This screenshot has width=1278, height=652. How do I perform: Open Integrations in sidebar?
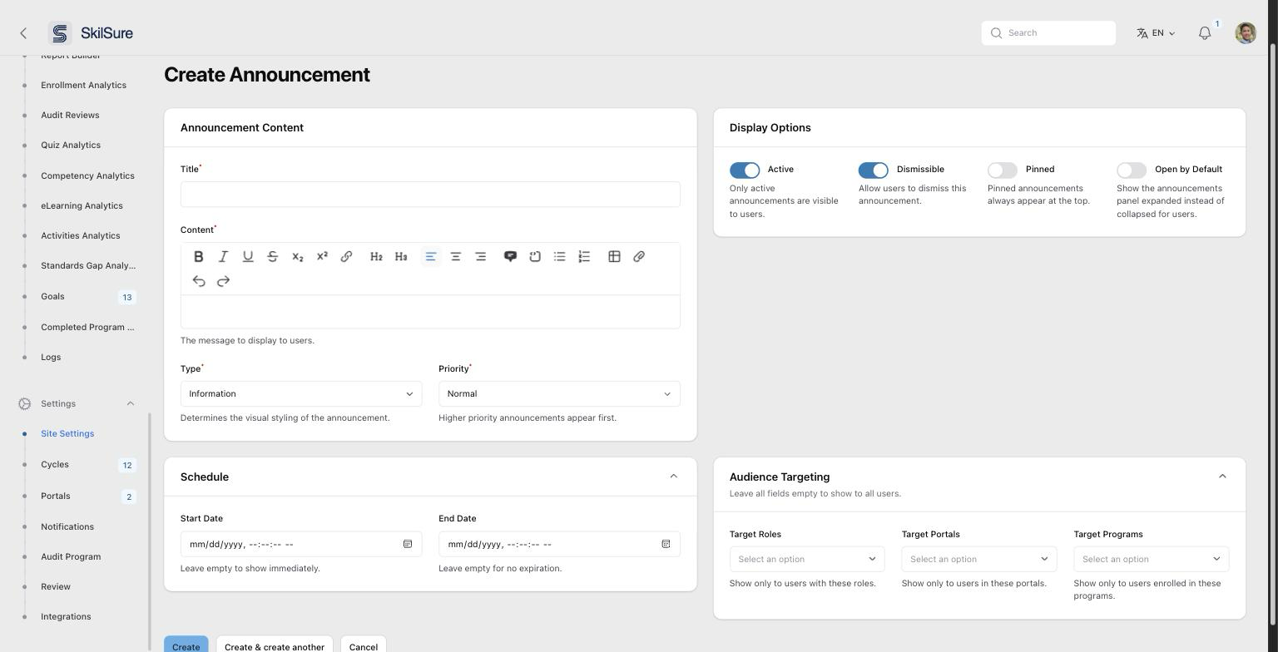[x=66, y=617]
